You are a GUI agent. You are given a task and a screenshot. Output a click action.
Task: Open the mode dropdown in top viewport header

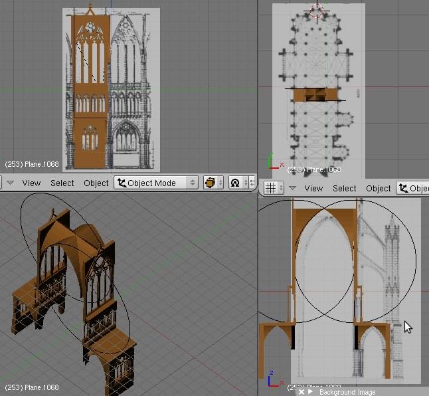click(x=413, y=188)
